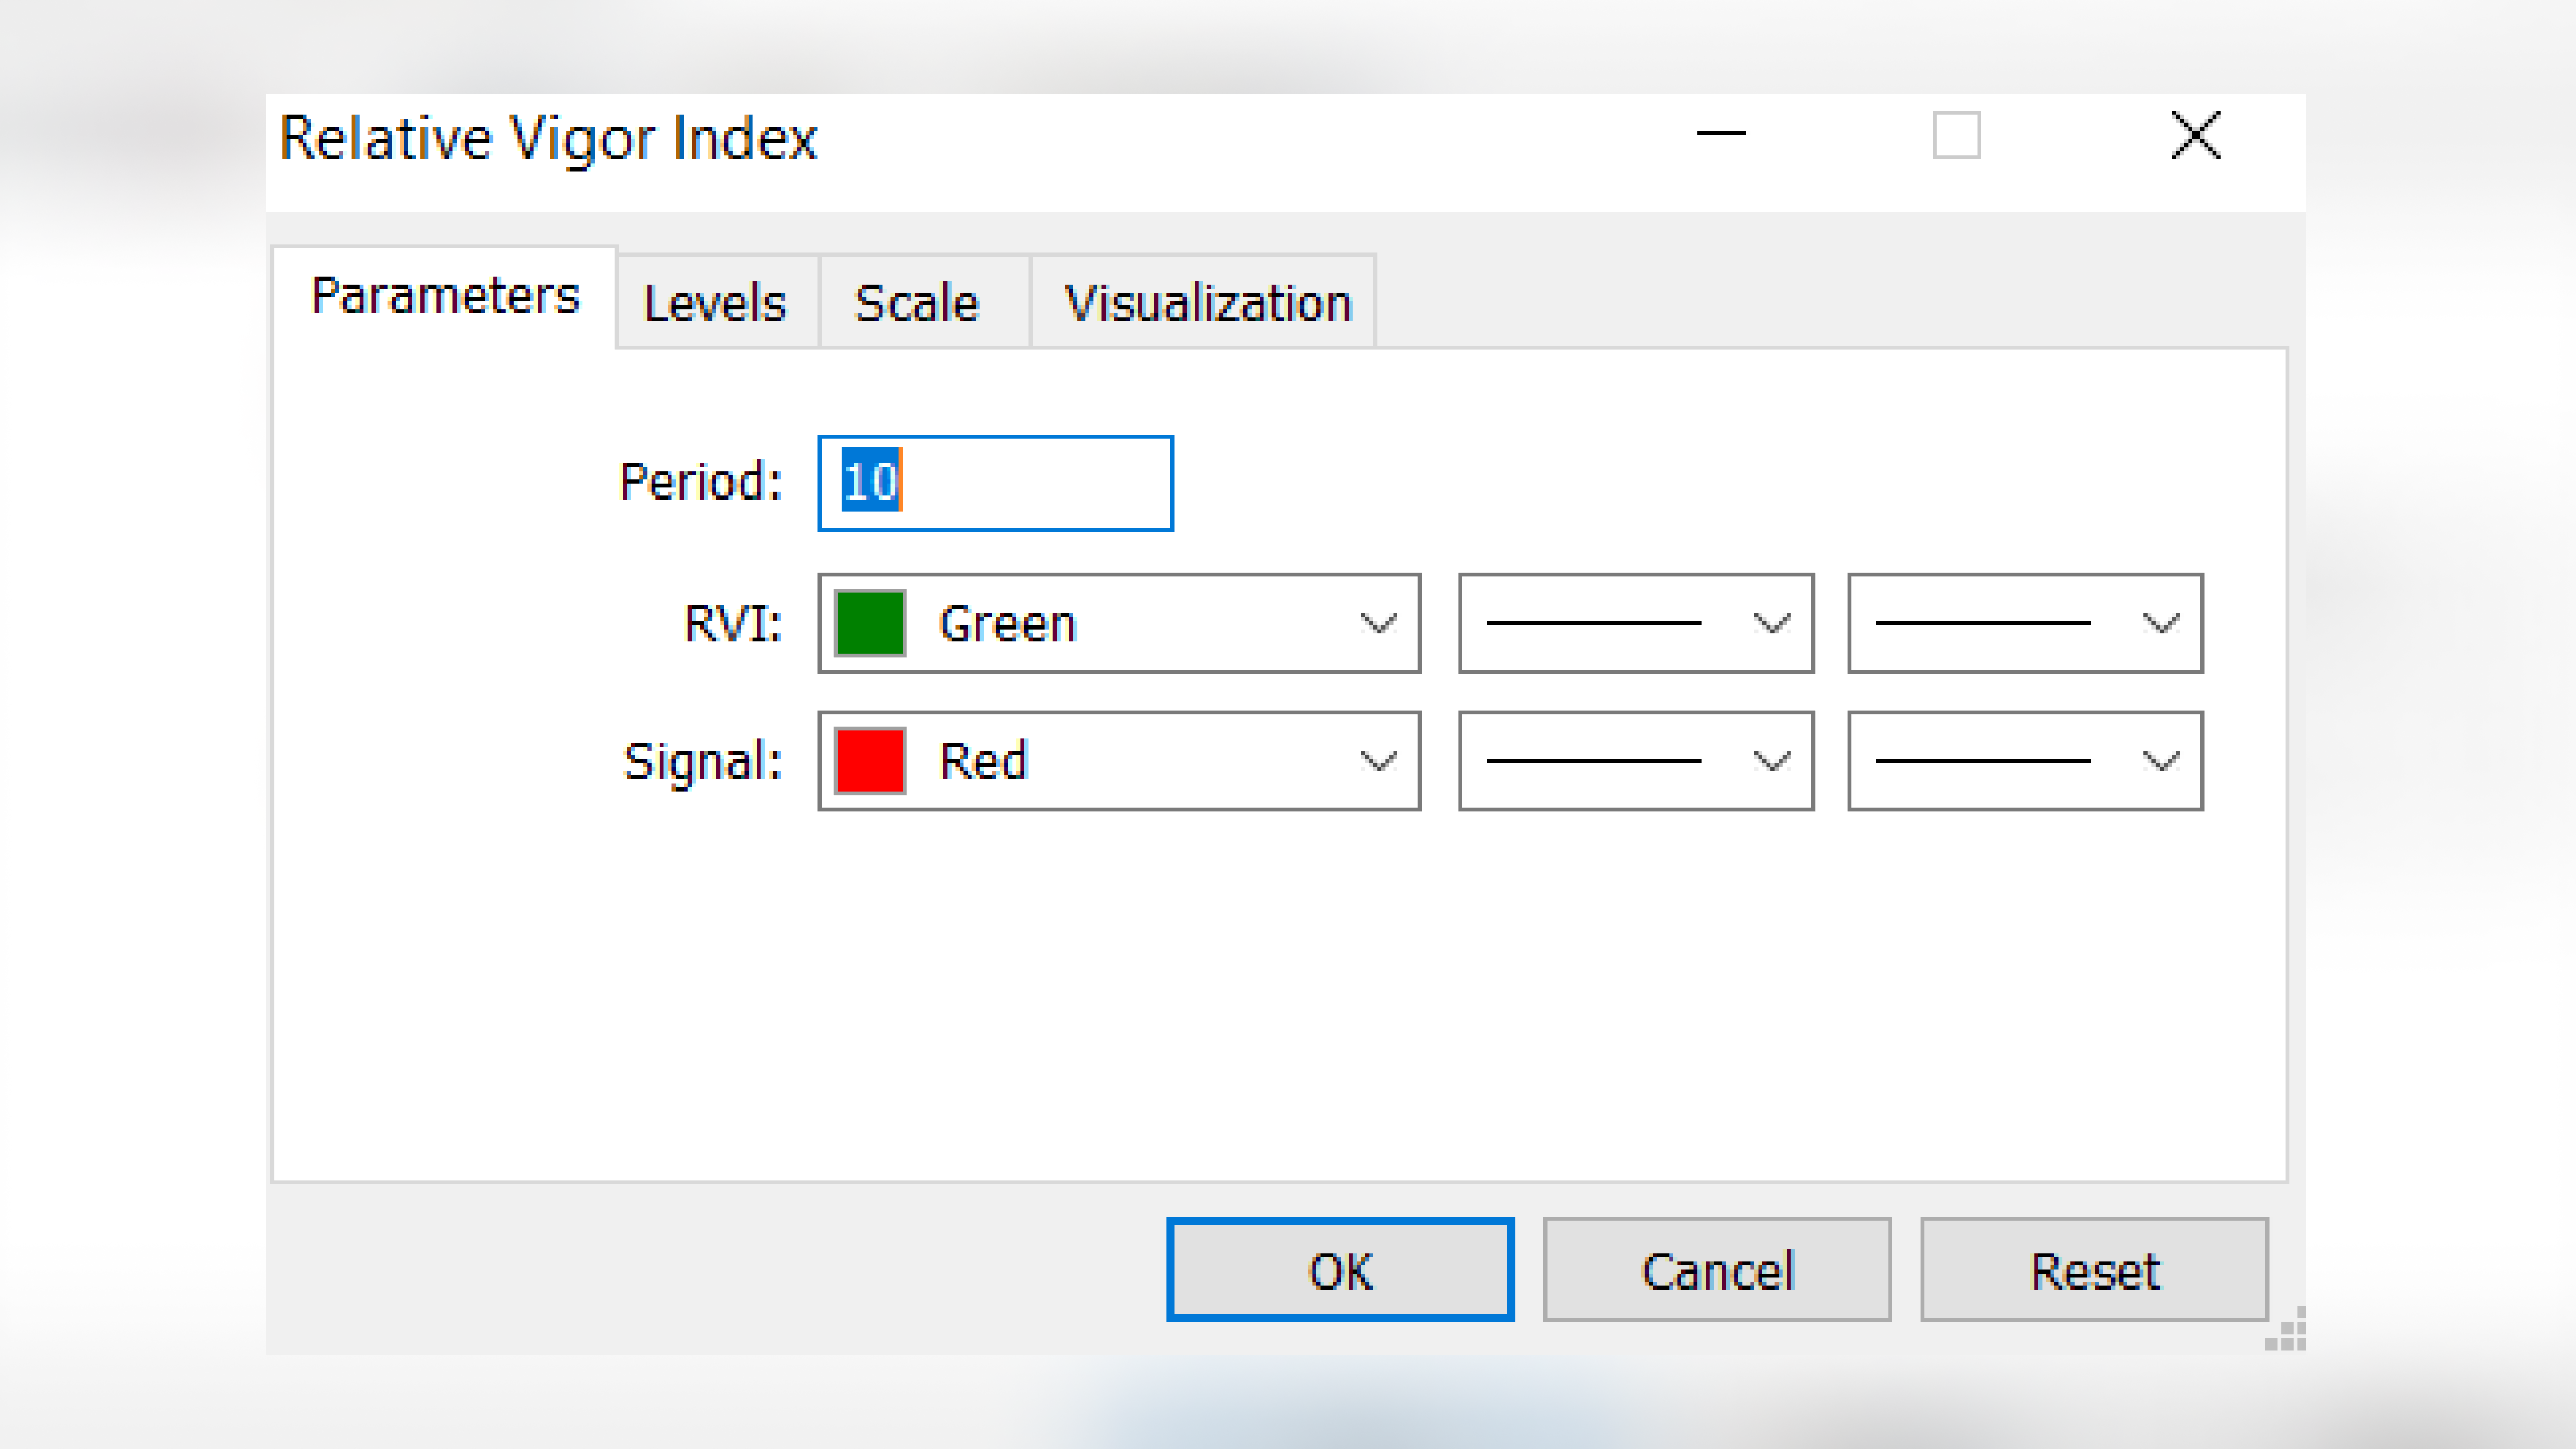Expand the Signal line style dropdown
The width and height of the screenshot is (2576, 1449).
click(1631, 761)
